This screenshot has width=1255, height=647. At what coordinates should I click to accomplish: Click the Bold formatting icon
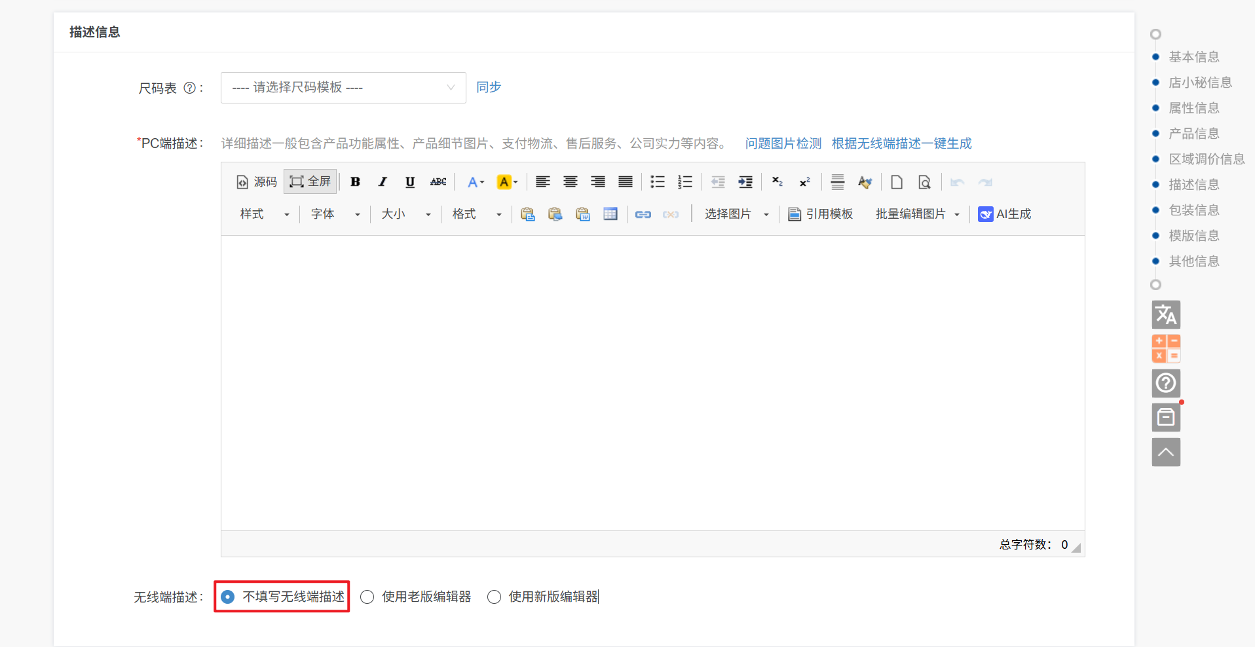coord(355,182)
